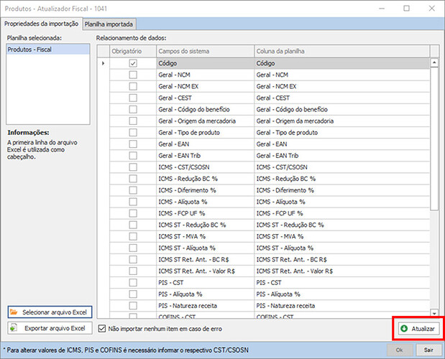This screenshot has width=445, height=359.
Task: Check Obrigatório for ICMS - CST/CSOSN row
Action: [132, 167]
